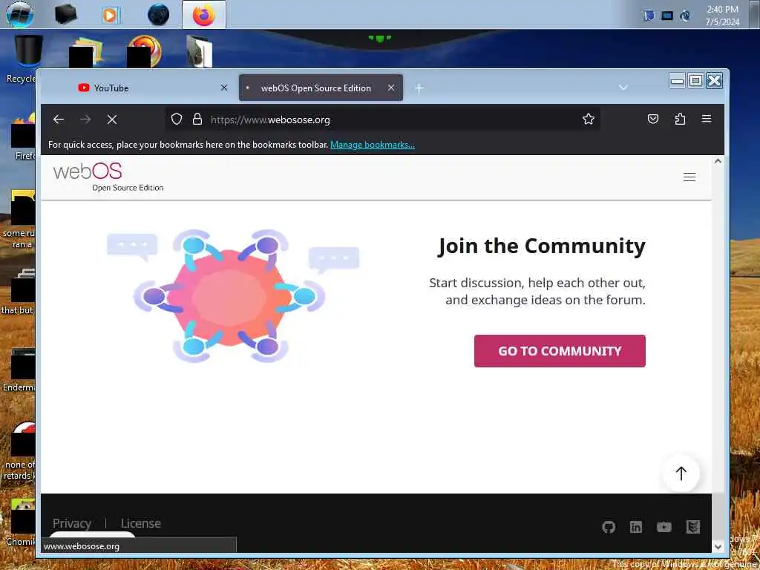Go back one page
Image resolution: width=760 pixels, height=570 pixels.
(59, 119)
